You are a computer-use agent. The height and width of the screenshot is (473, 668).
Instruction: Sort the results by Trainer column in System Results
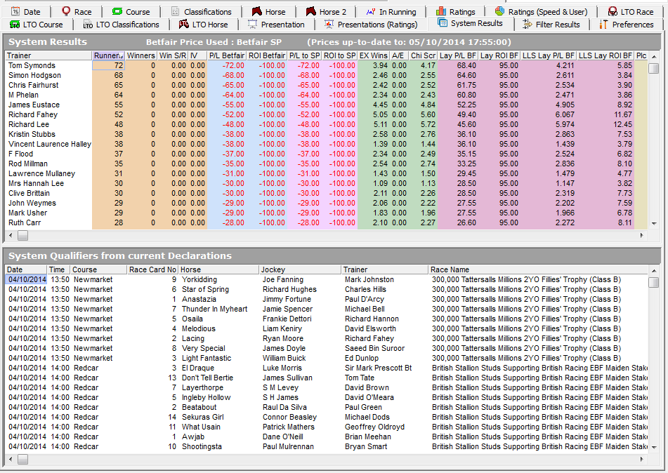tap(48, 55)
